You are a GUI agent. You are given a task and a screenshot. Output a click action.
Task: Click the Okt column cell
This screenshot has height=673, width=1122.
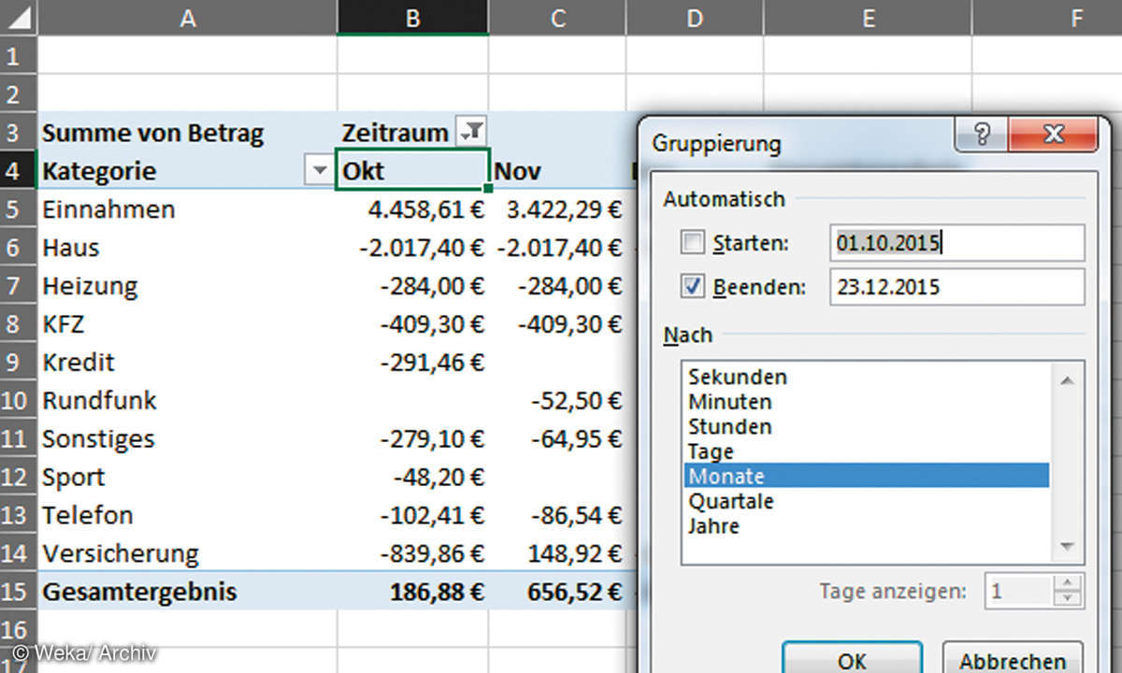tap(412, 170)
